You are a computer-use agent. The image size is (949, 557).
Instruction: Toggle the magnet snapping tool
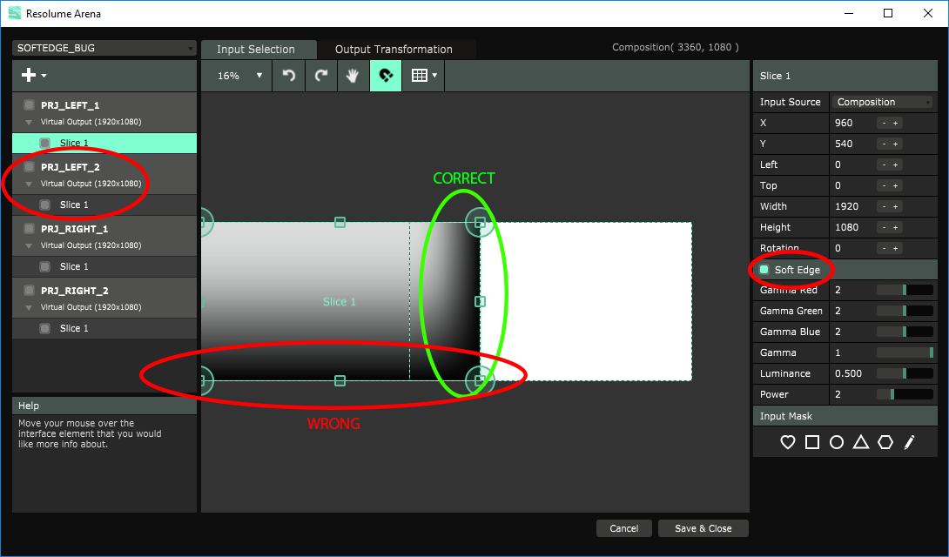385,76
